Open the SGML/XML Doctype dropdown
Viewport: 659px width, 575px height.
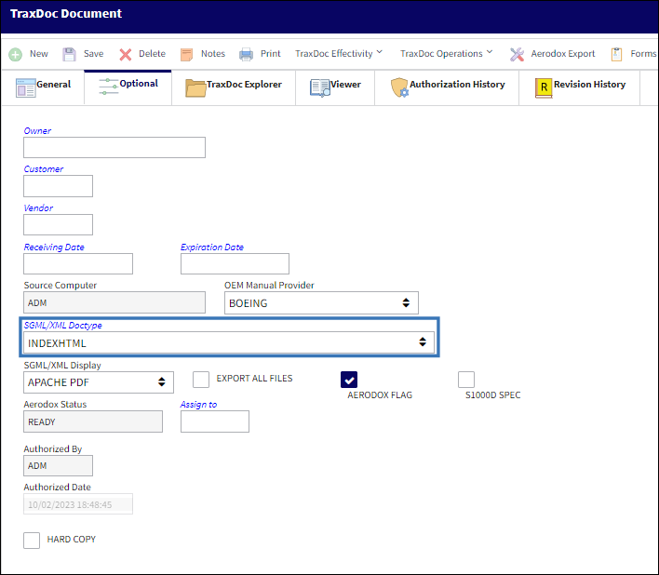point(229,342)
